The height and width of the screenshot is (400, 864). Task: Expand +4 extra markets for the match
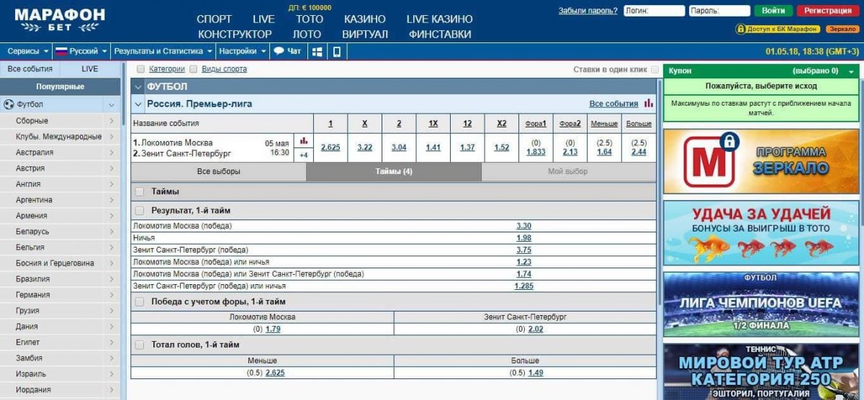(304, 155)
